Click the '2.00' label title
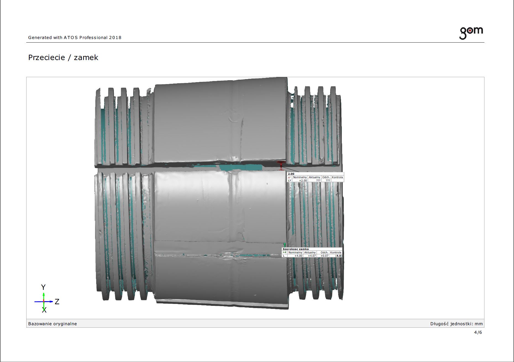This screenshot has width=514, height=362. point(291,174)
